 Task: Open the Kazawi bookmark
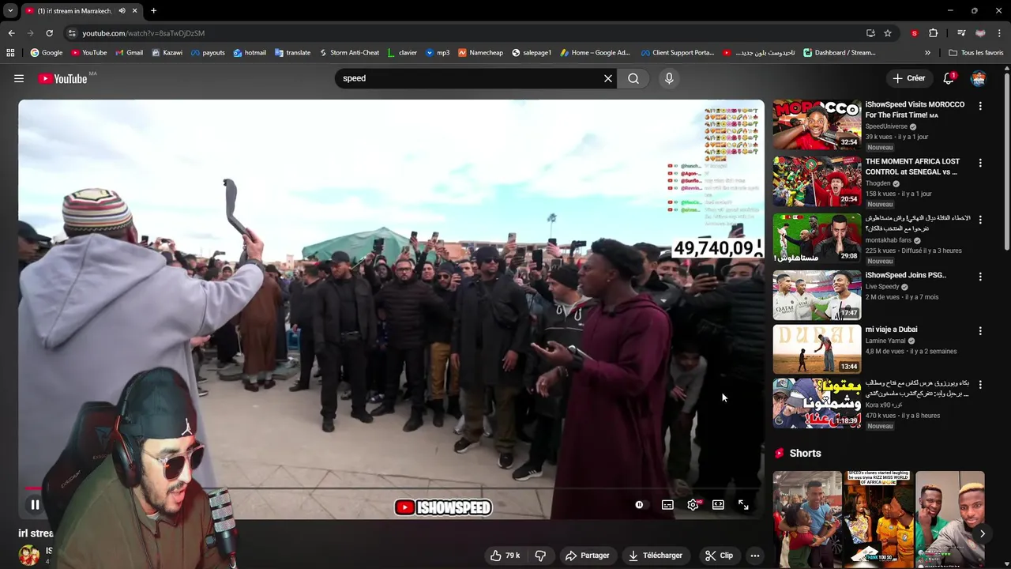point(167,53)
